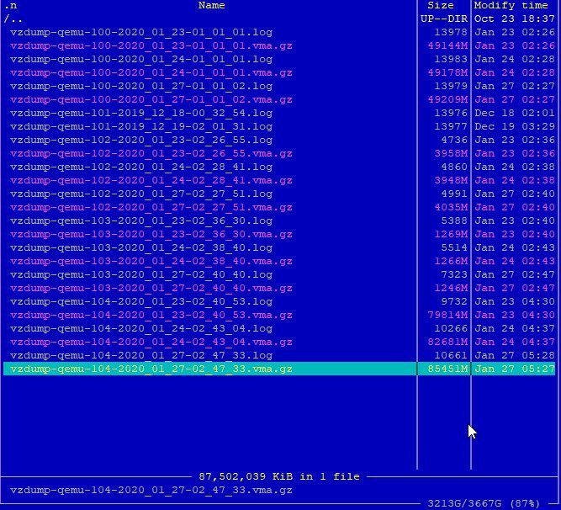Select vzdump-qemu-102-2020_01_24-02_28_41.log

141,167
